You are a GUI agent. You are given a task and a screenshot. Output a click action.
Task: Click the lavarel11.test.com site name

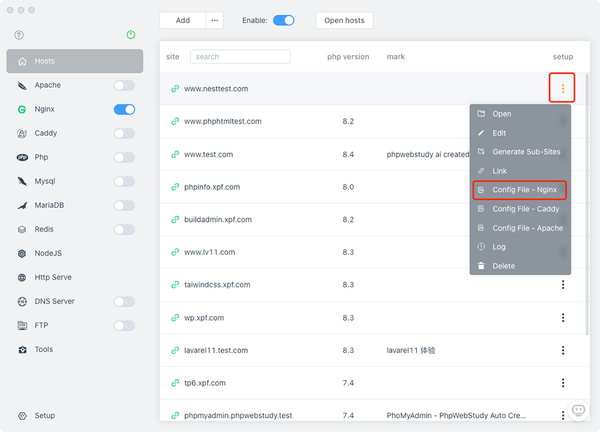pyautogui.click(x=216, y=351)
